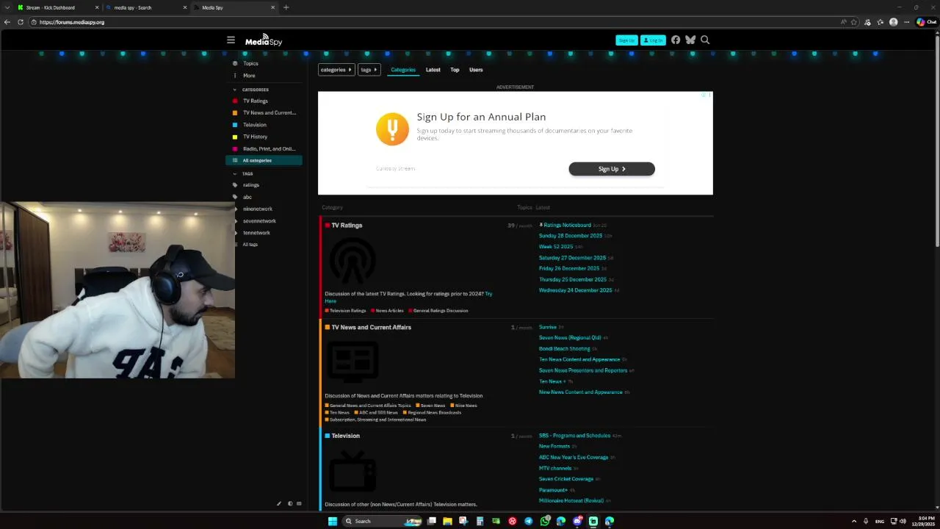This screenshot has width=940, height=529.
Task: Click Task View icon on taskbar
Action: (x=432, y=521)
